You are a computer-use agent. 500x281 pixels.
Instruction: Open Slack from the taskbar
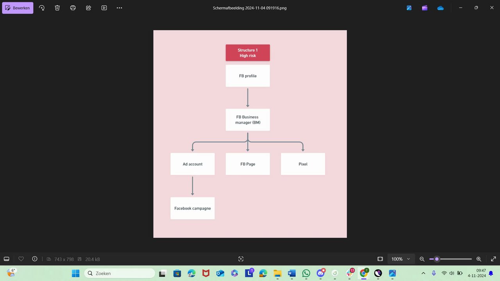(x=350, y=273)
